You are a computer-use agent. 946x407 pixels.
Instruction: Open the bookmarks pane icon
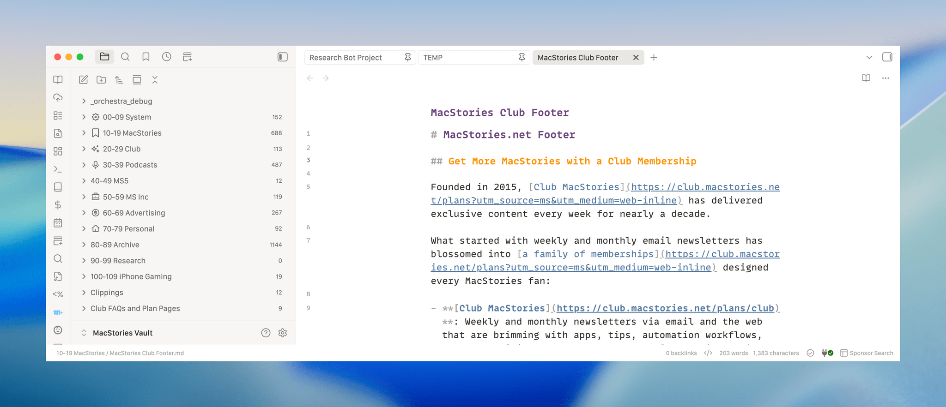click(146, 57)
